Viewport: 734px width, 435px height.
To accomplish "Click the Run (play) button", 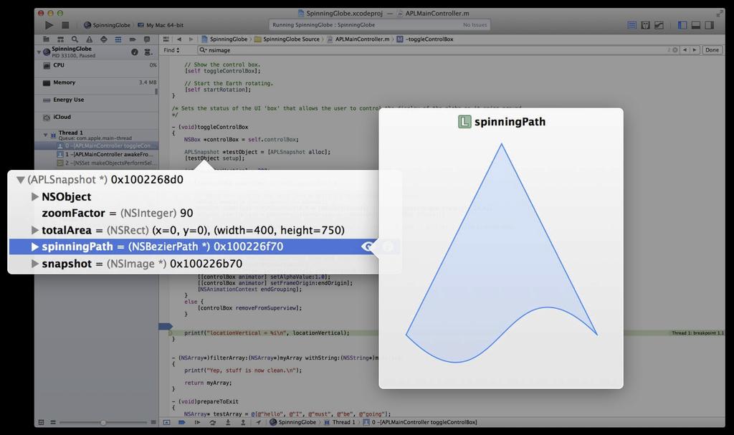I will 49,25.
